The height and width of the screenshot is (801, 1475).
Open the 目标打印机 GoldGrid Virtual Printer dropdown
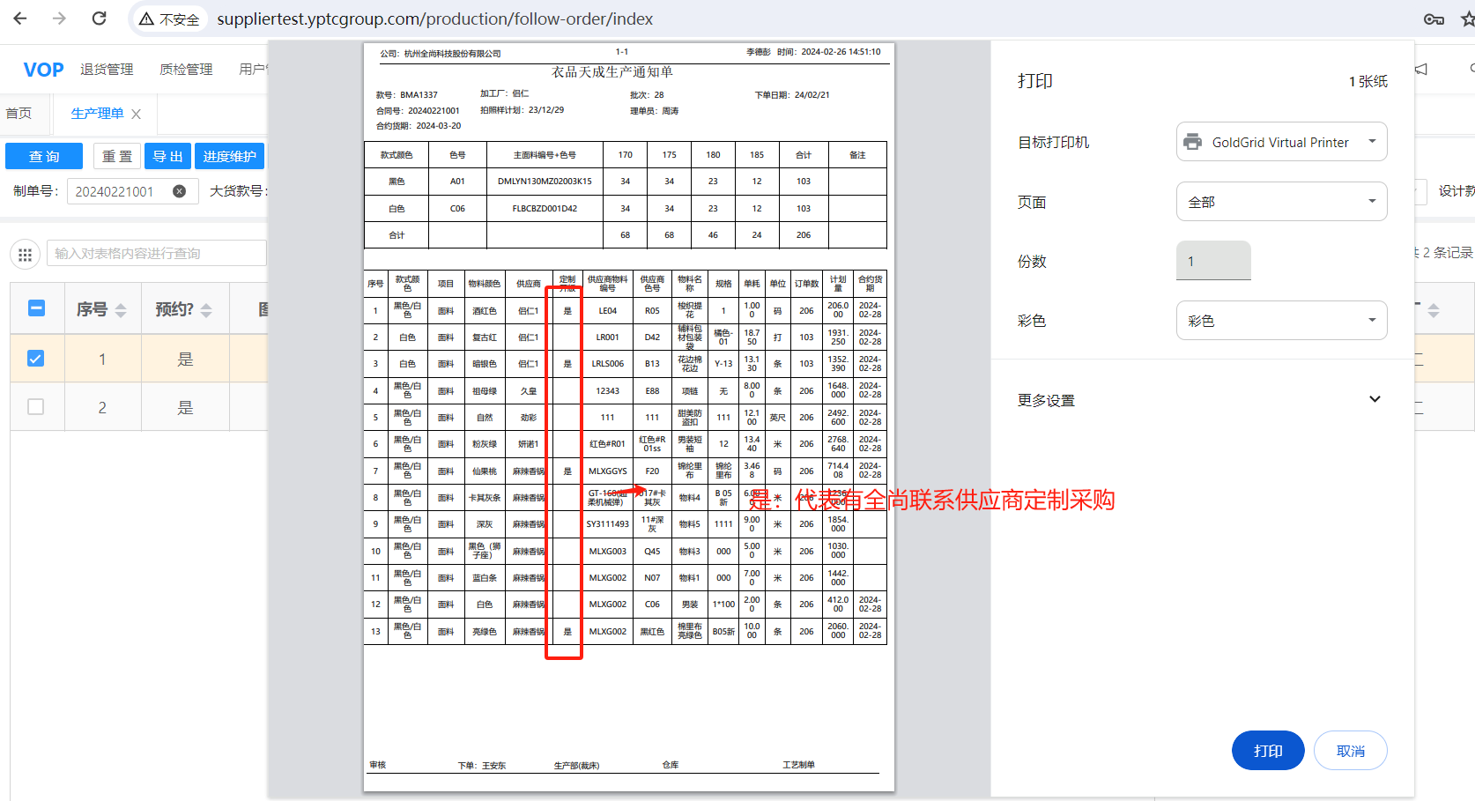tap(1281, 142)
